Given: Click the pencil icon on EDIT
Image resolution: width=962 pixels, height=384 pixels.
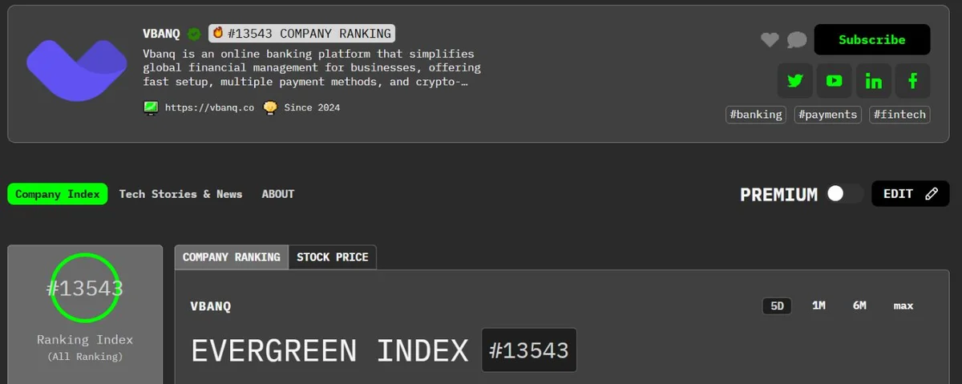Looking at the screenshot, I should coord(931,194).
